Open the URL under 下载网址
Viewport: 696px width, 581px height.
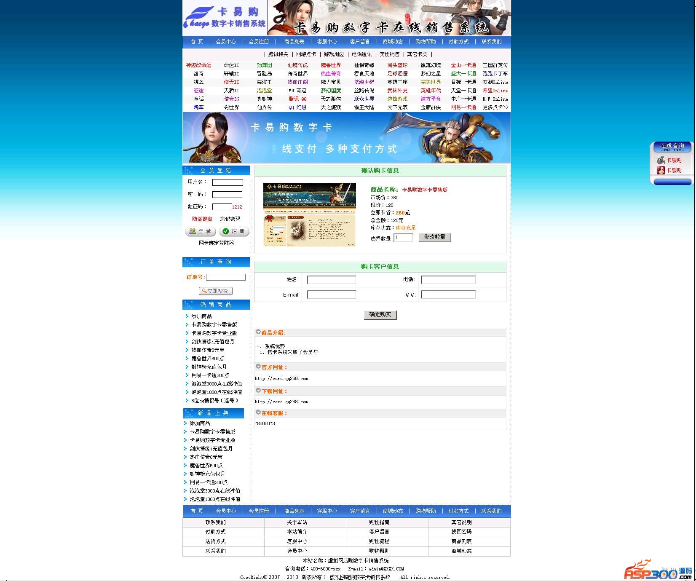[281, 402]
